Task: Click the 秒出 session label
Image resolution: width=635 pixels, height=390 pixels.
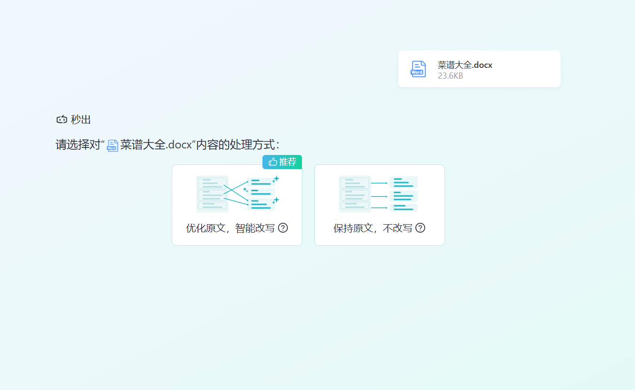Action: 79,120
